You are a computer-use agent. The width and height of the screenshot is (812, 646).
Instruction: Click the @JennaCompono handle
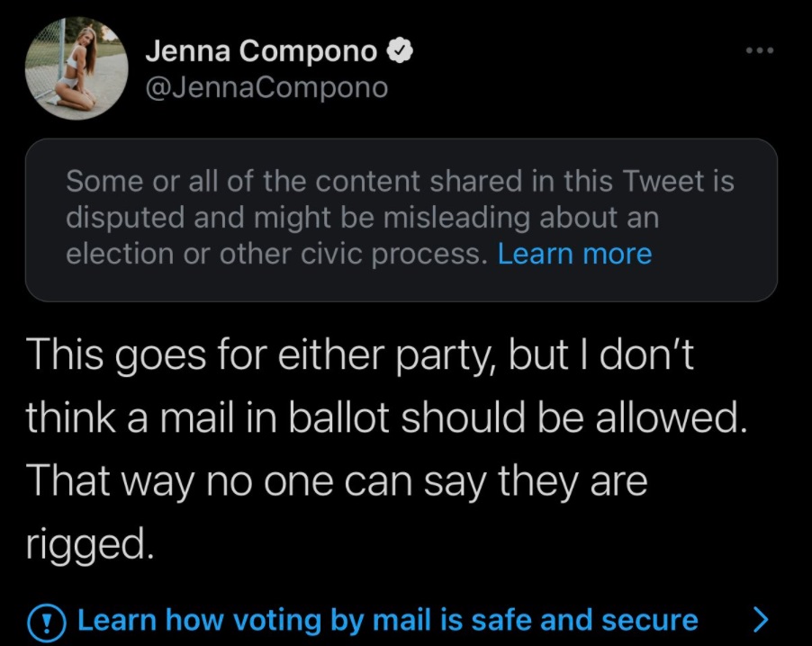(x=266, y=87)
